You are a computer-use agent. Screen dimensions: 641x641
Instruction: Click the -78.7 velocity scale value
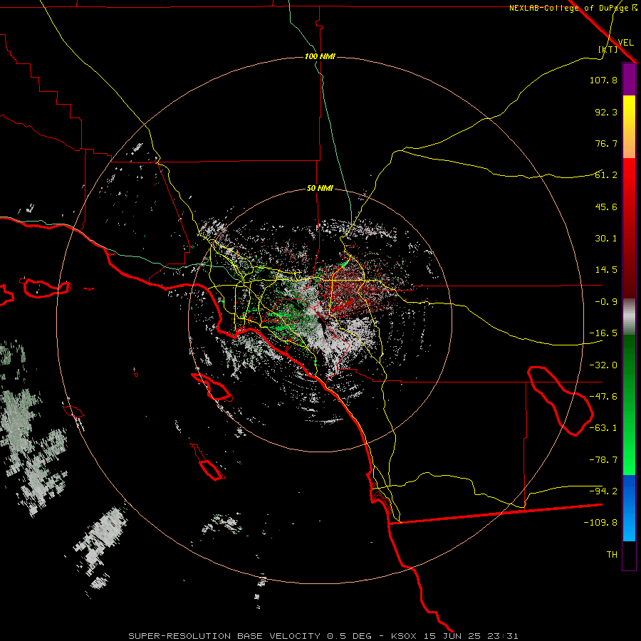(603, 460)
